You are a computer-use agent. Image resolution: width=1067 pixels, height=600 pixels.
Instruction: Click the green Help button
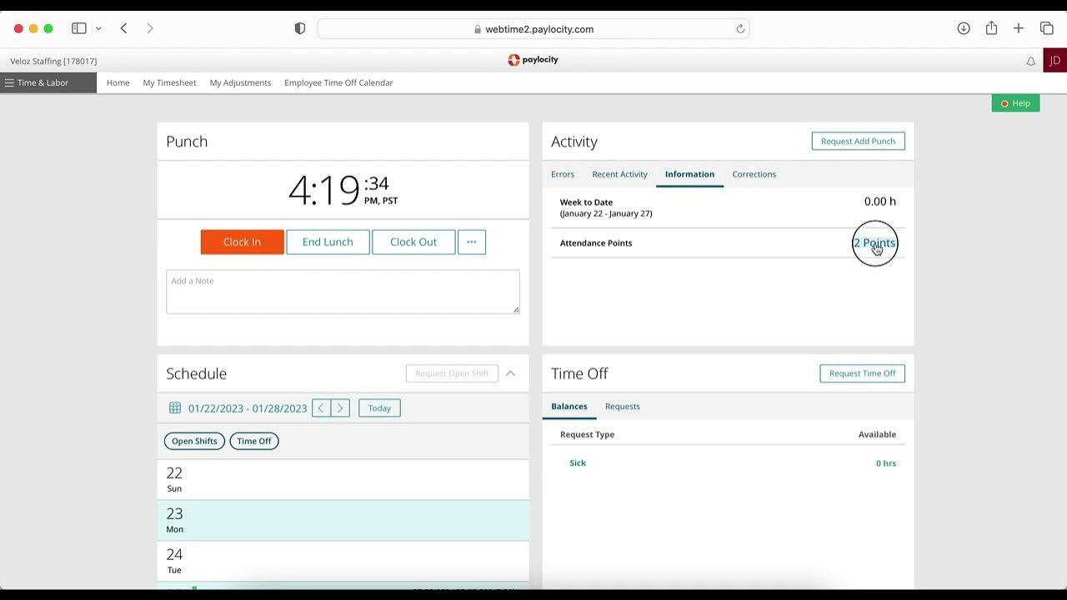click(x=1015, y=103)
